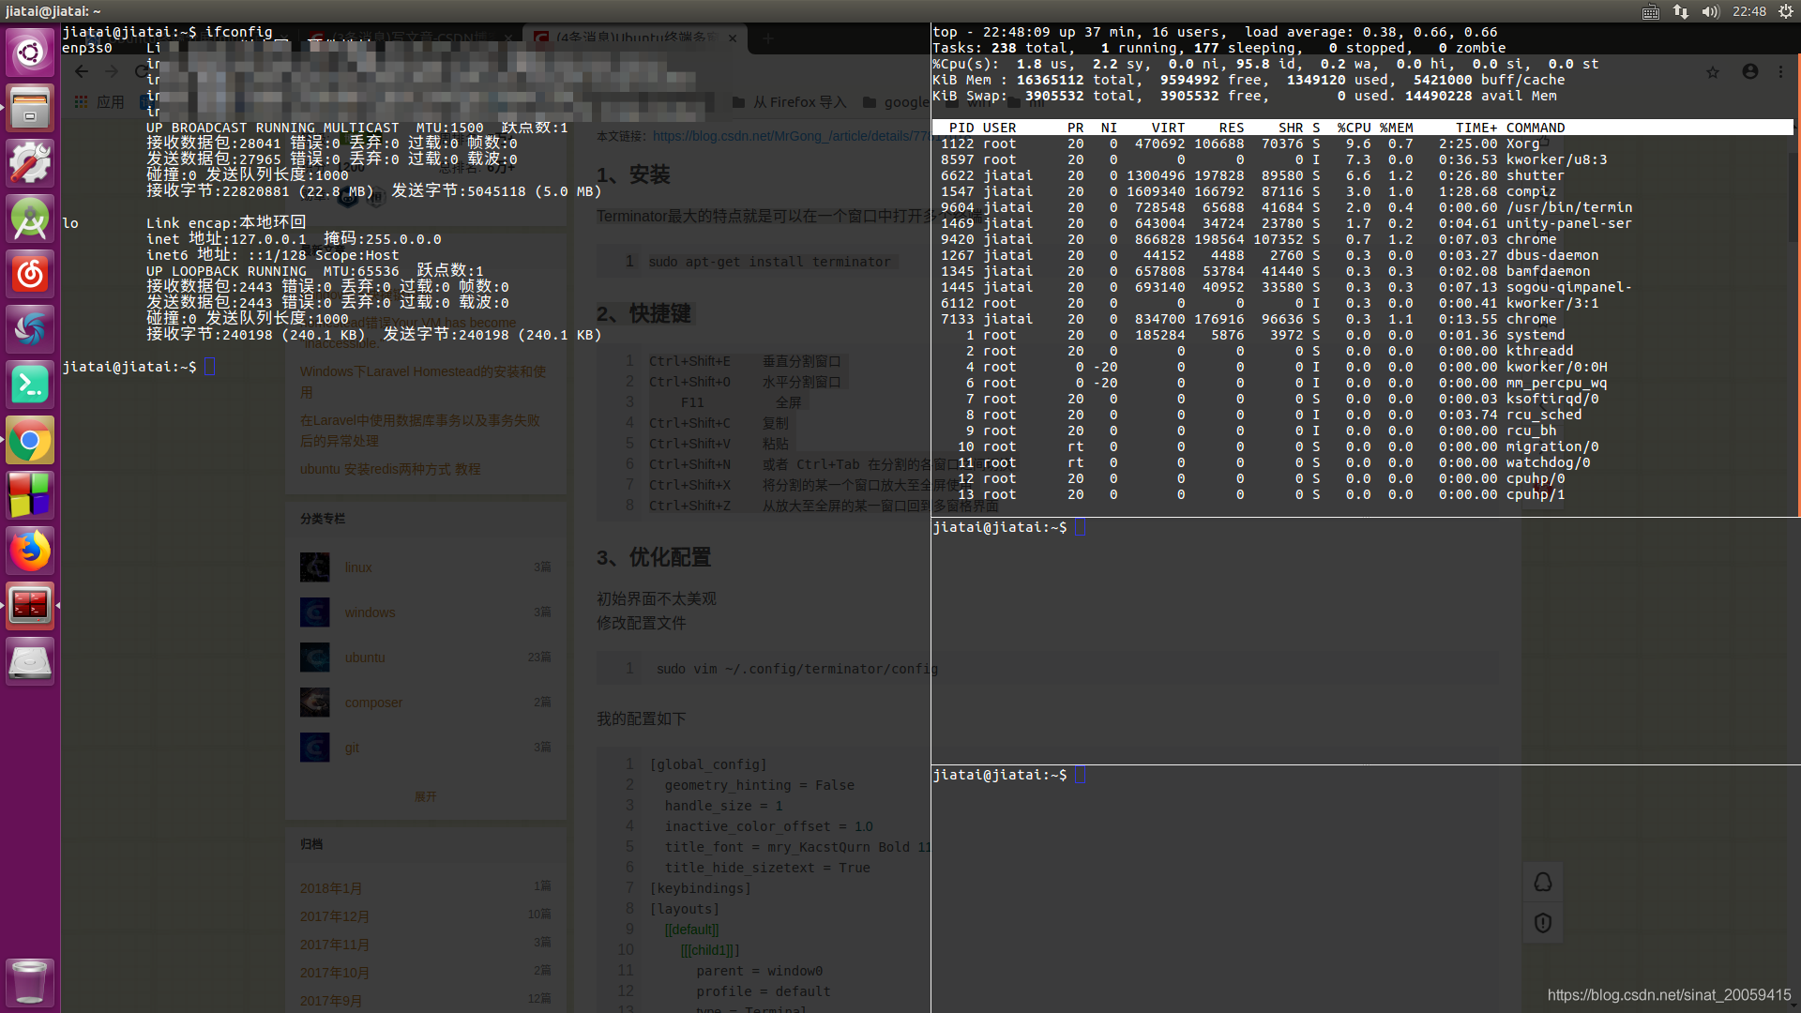Open the colored cubes dock application
Image resolution: width=1801 pixels, height=1013 pixels.
coord(30,495)
